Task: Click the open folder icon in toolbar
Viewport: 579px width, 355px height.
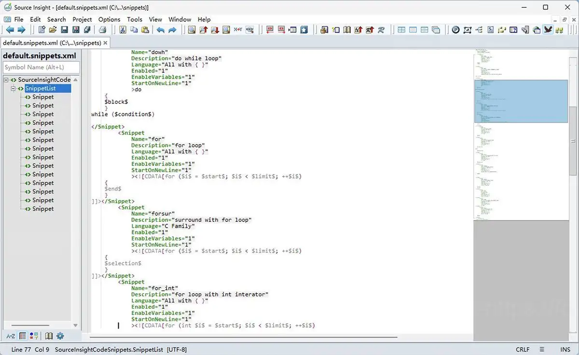Action: [53, 30]
